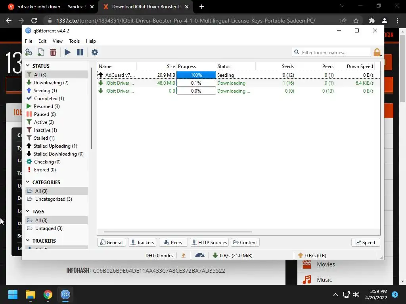406x304 pixels.
Task: Filter by Active (2) status
Action: tap(57, 122)
